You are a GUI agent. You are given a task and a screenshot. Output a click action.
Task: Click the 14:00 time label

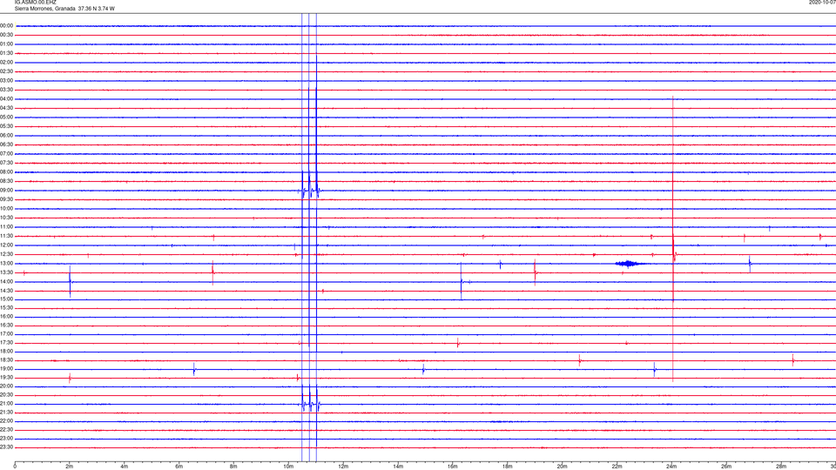[6, 281]
